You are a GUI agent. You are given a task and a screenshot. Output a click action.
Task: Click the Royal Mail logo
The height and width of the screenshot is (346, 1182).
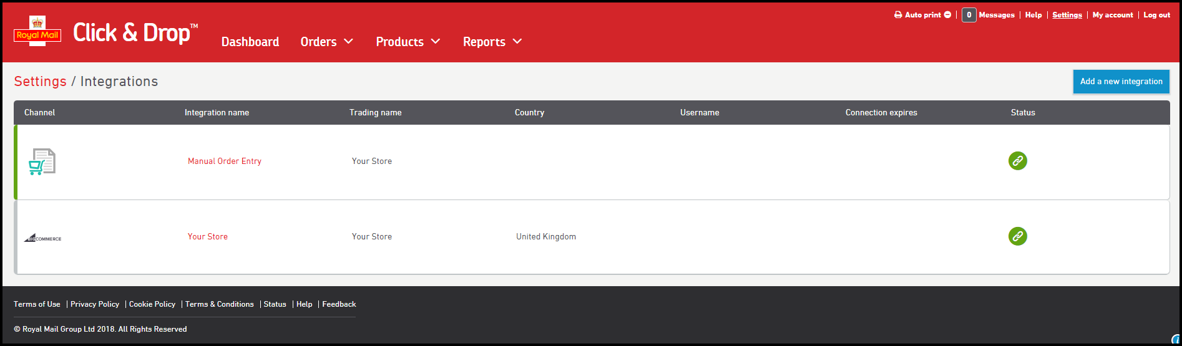37,31
